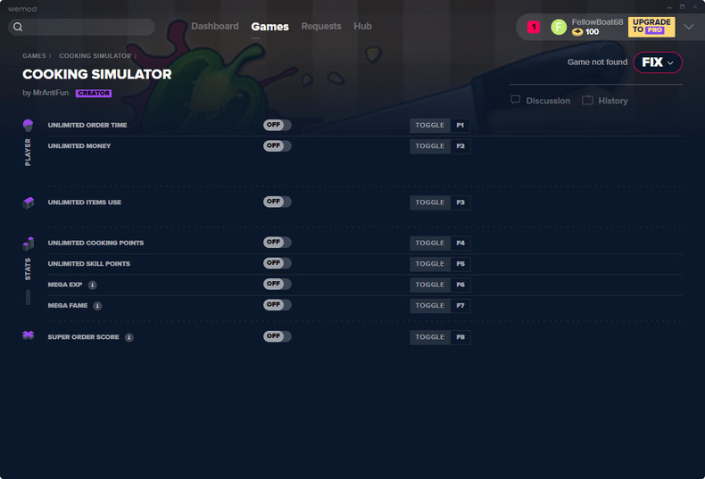Toggle the Mega Exp switch
Image resolution: width=705 pixels, height=479 pixels.
click(x=277, y=284)
